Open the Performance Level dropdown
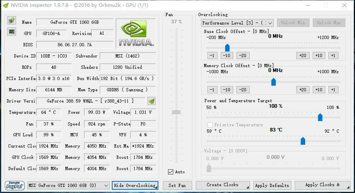The height and width of the screenshot is (193, 355). click(237, 23)
